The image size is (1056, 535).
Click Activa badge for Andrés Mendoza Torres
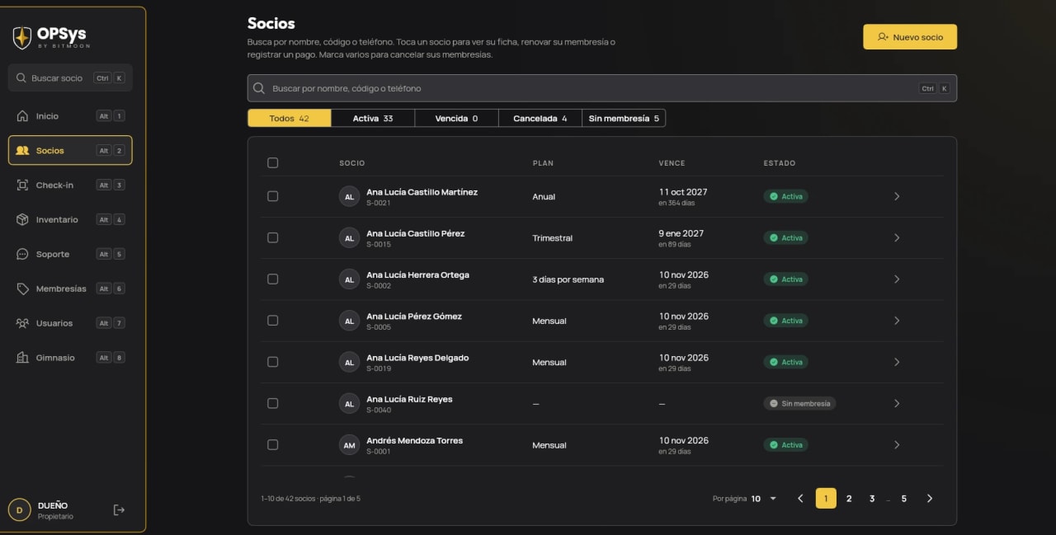(x=785, y=444)
